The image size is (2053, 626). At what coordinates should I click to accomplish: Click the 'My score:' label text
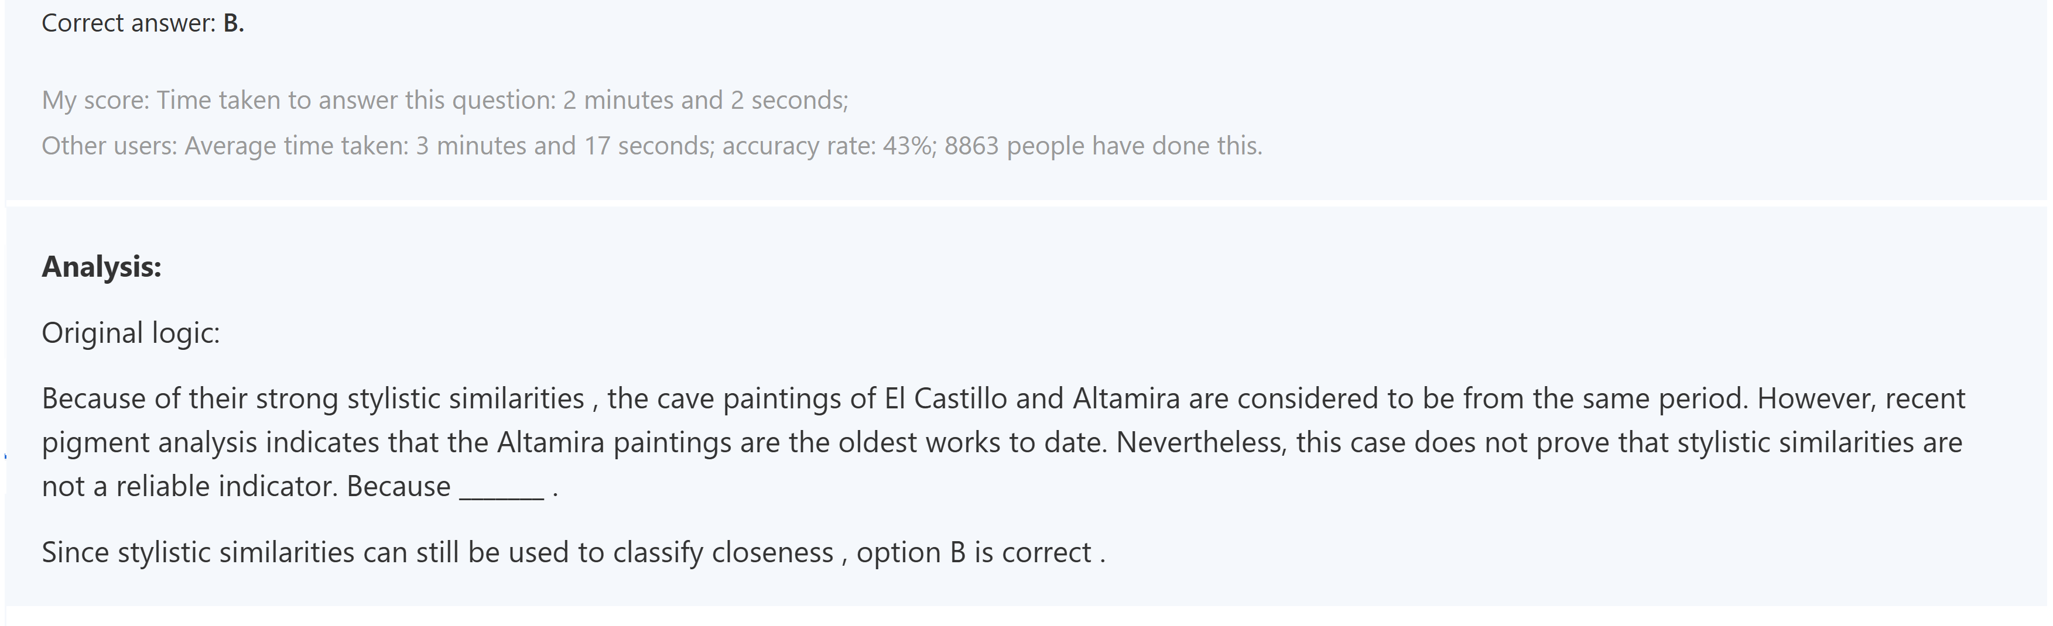point(95,101)
